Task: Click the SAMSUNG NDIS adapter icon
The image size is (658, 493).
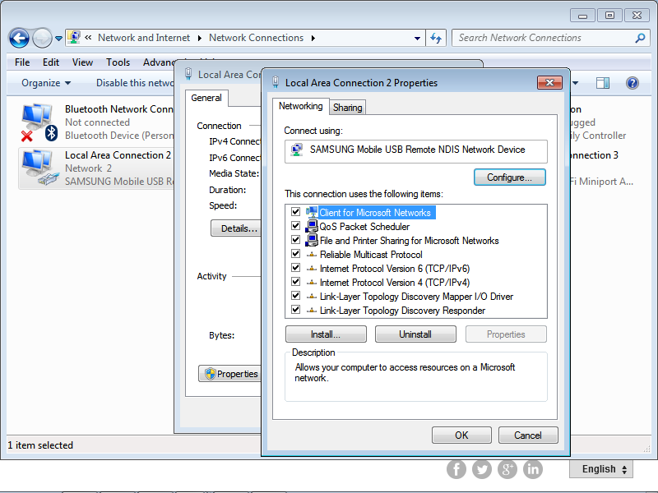Action: pyautogui.click(x=297, y=150)
